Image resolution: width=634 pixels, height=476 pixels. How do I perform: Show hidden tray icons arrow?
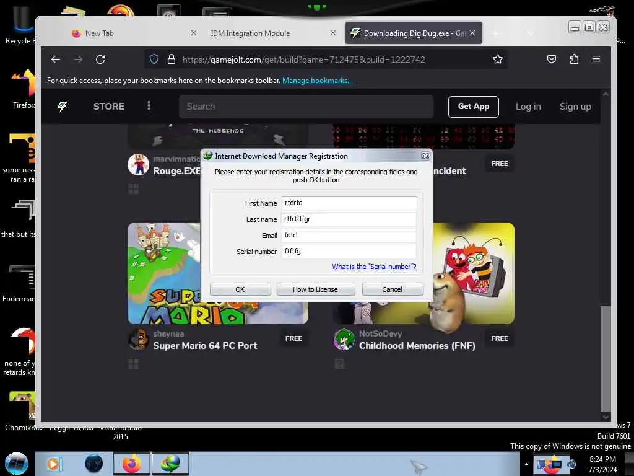coord(526,464)
